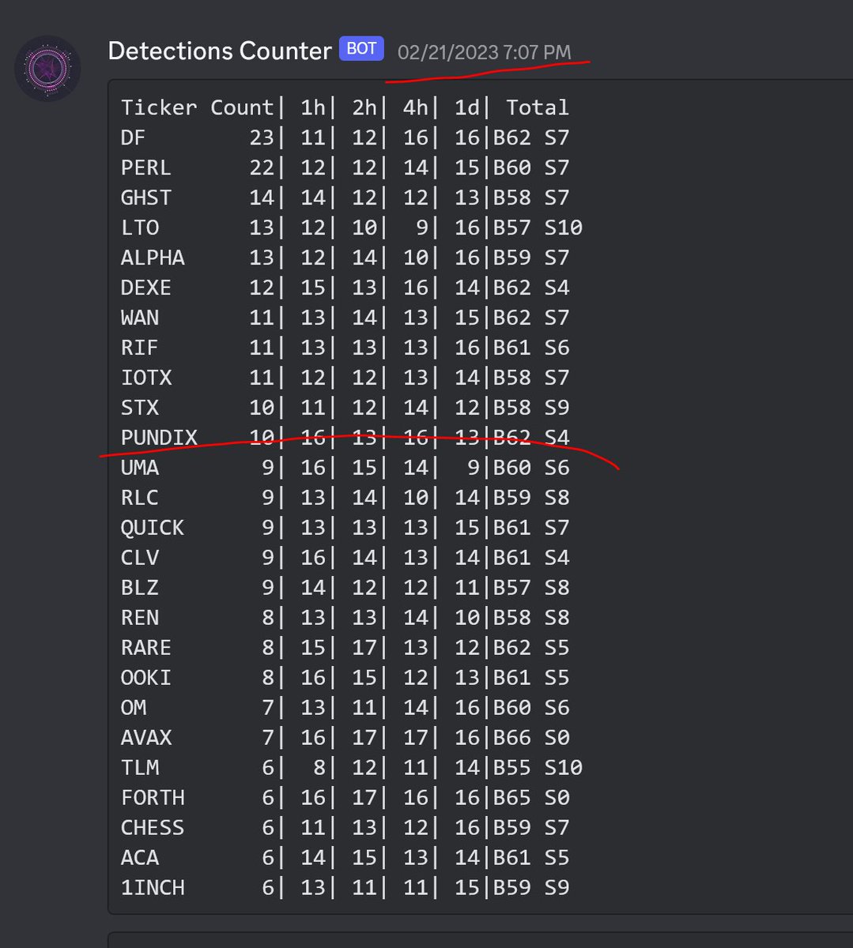Select the PERL ticker row
The height and width of the screenshot is (948, 853).
[345, 167]
